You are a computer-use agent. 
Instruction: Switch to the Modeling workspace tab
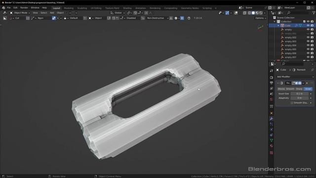click(x=69, y=8)
